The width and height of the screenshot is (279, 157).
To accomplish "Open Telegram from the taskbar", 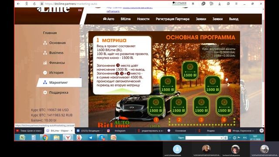I will 91,138.
